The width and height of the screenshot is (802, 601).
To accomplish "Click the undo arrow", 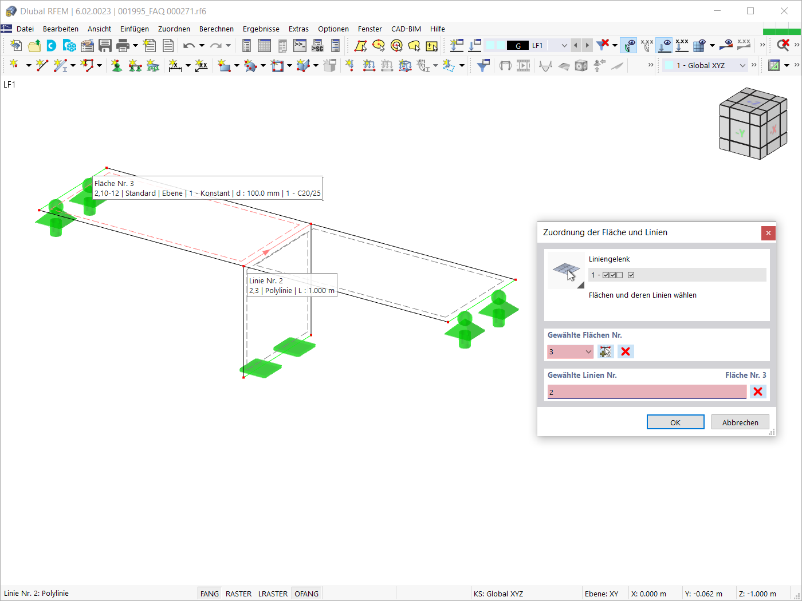I will click(x=189, y=45).
